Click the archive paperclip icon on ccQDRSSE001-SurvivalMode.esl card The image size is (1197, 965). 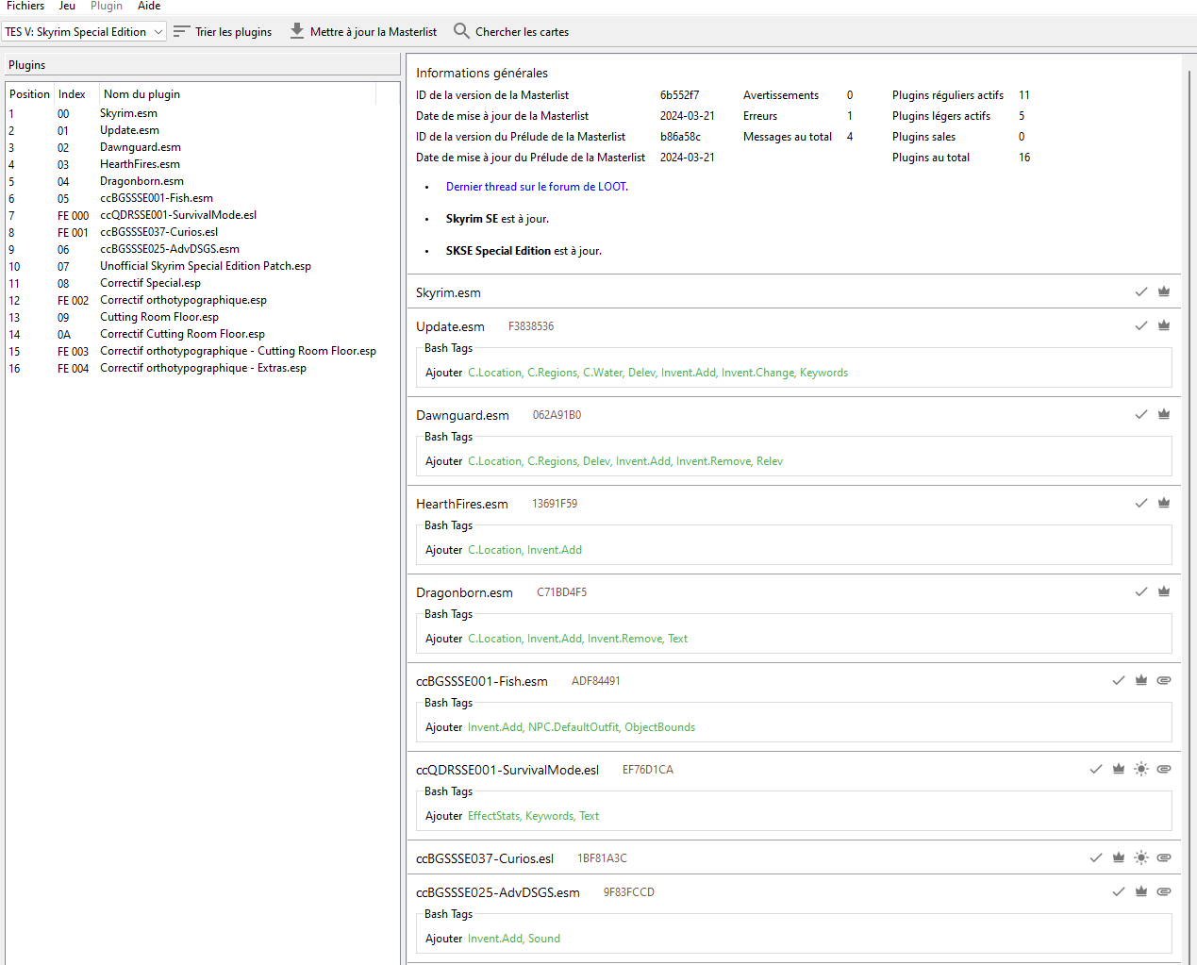pos(1164,769)
